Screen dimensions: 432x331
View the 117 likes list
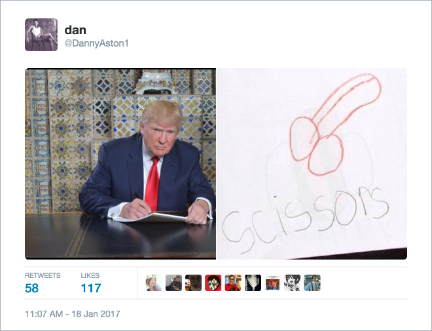[91, 288]
